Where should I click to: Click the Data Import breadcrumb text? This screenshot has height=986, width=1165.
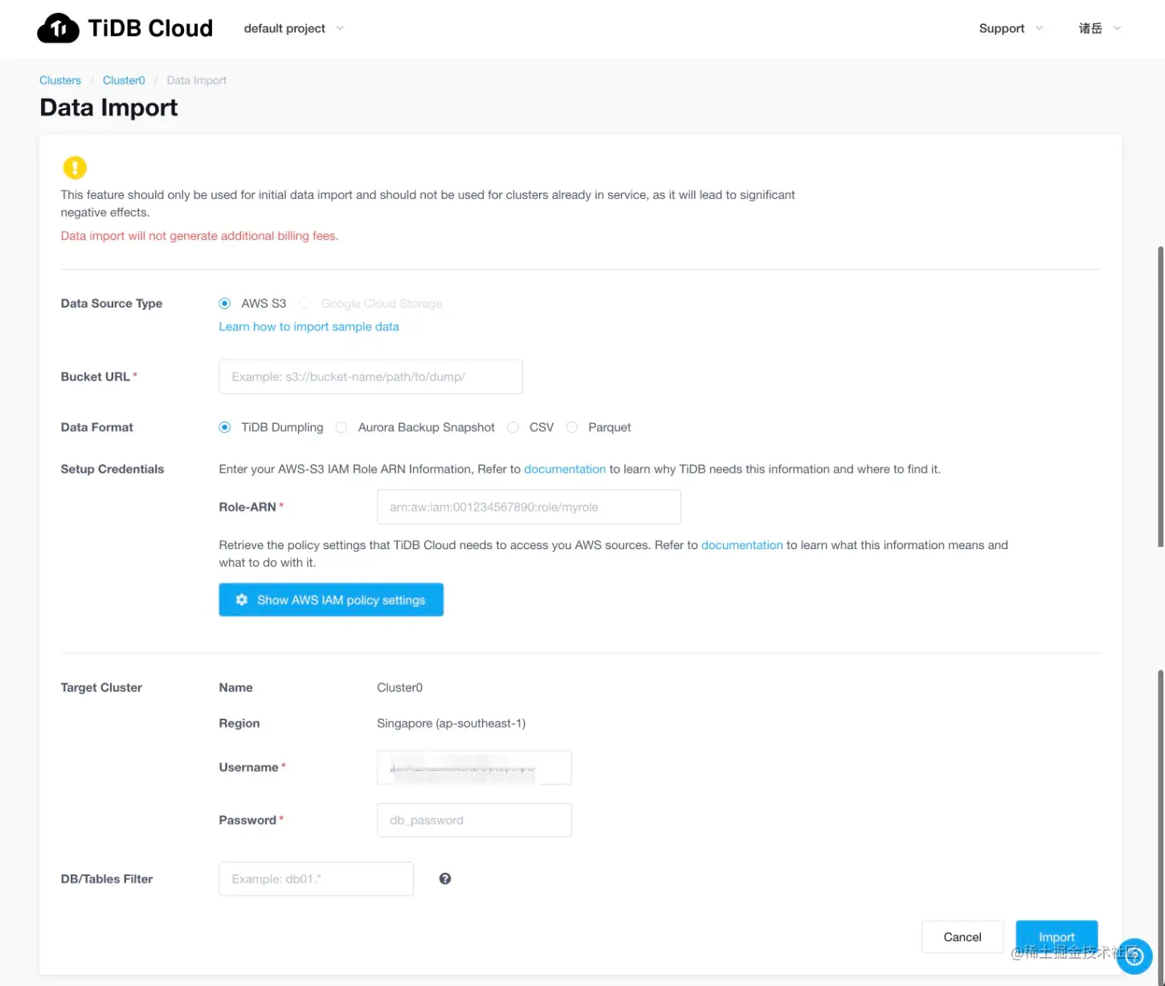coord(197,80)
